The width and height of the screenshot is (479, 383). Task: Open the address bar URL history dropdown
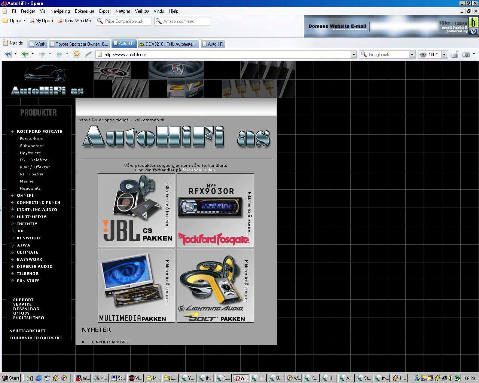click(353, 55)
